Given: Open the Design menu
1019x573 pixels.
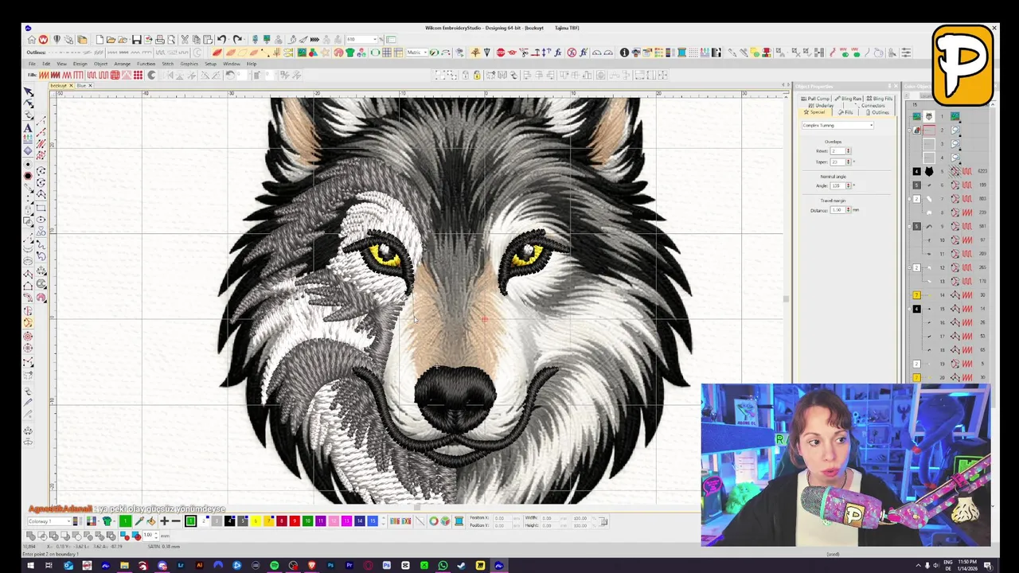Looking at the screenshot, I should (80, 64).
